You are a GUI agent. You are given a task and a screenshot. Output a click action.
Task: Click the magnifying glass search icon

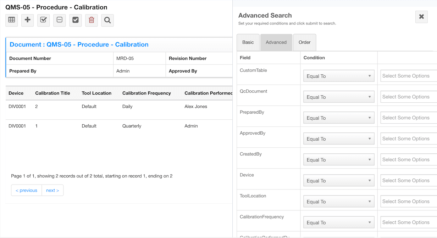(107, 20)
